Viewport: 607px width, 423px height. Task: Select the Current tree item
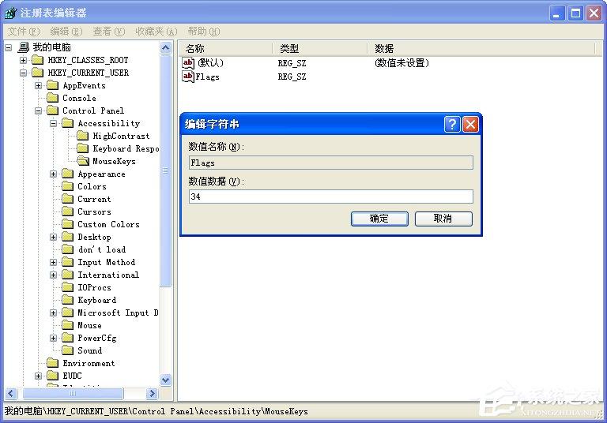[x=94, y=199]
